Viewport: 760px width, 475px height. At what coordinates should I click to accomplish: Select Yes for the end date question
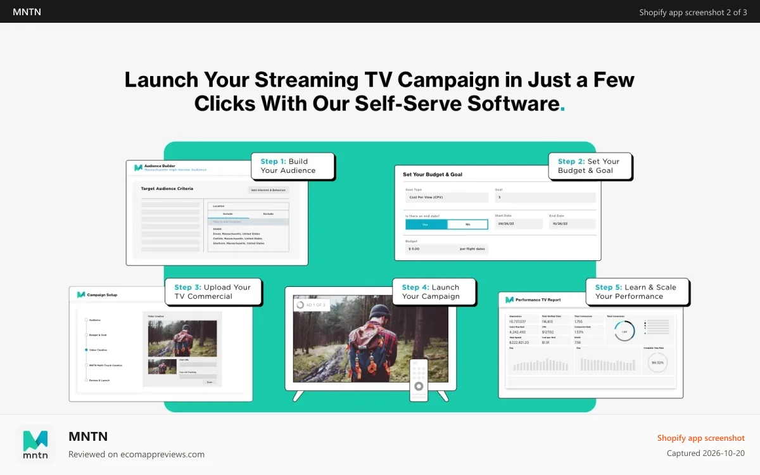point(426,224)
